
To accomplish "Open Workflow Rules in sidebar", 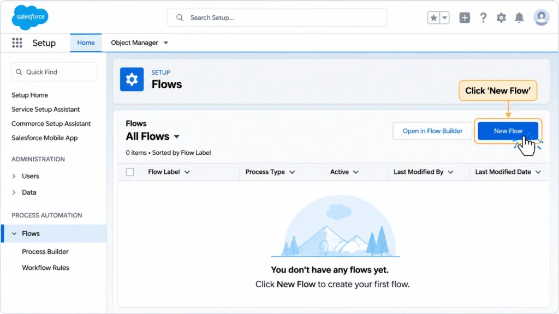I will pos(46,268).
